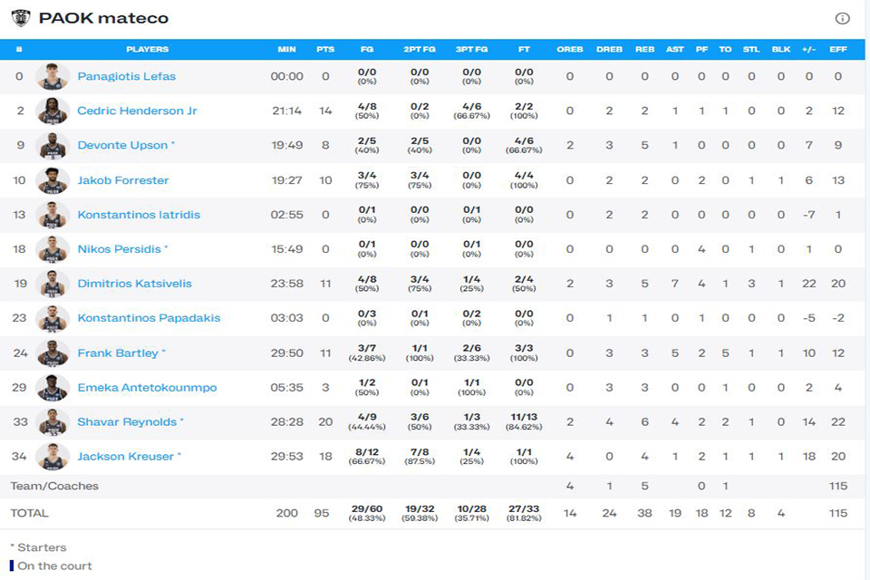Click Jakob Forrester headshot photo

click(53, 180)
